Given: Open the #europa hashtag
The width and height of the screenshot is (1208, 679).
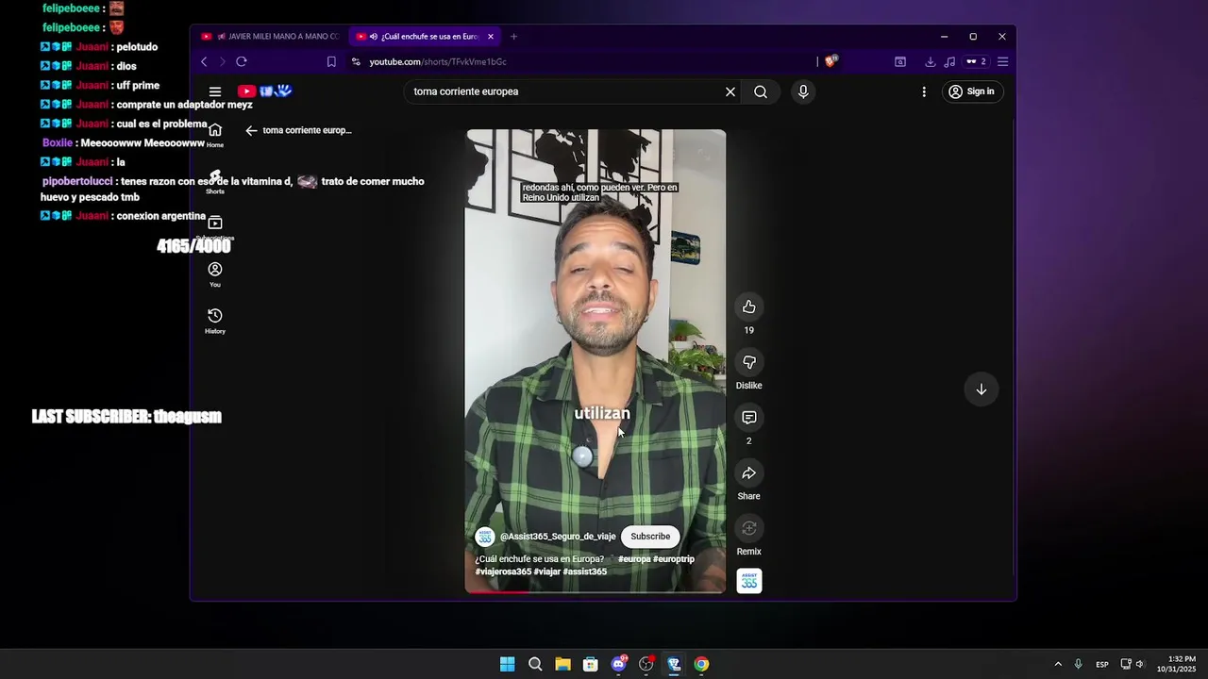Looking at the screenshot, I should pyautogui.click(x=634, y=559).
